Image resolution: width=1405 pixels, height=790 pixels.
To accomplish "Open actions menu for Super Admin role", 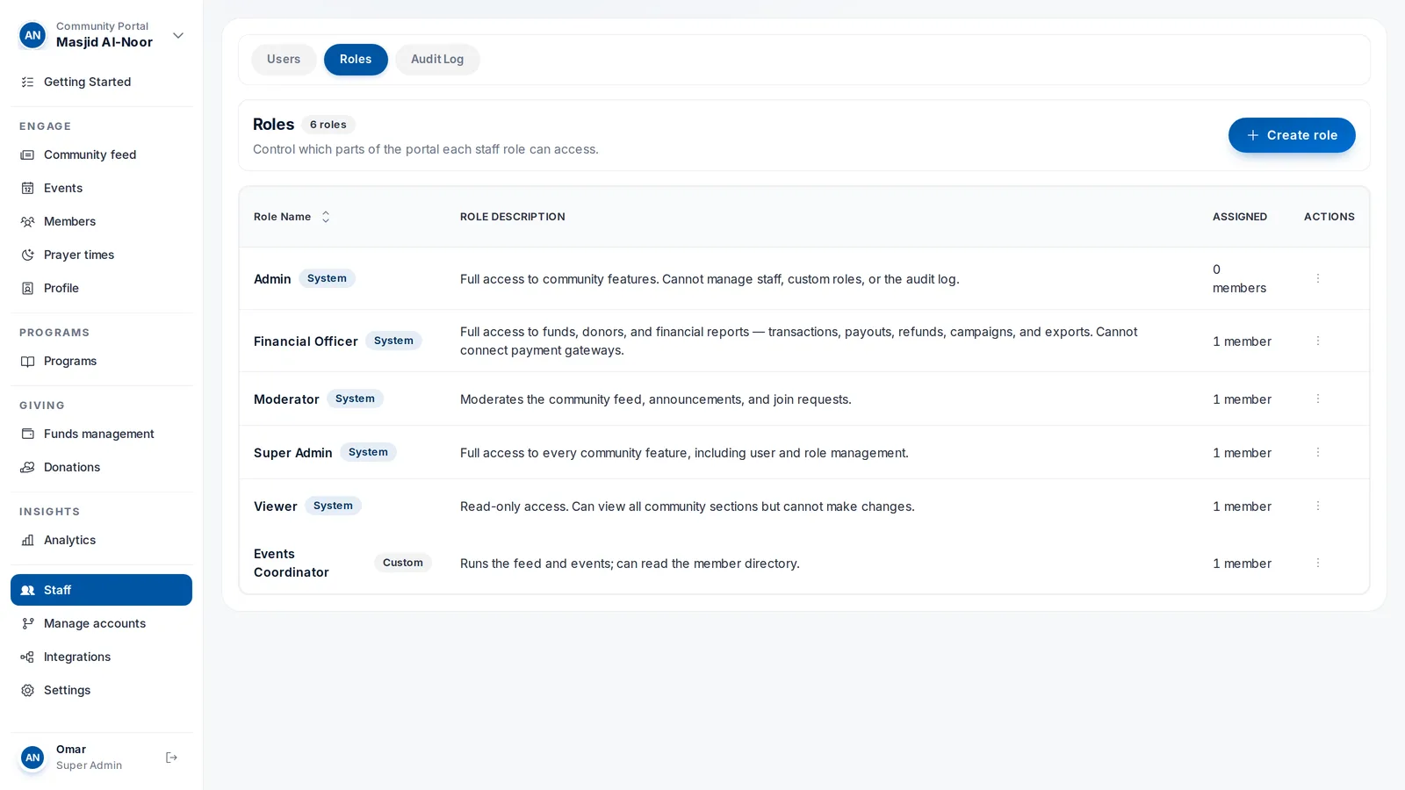I will click(x=1317, y=452).
